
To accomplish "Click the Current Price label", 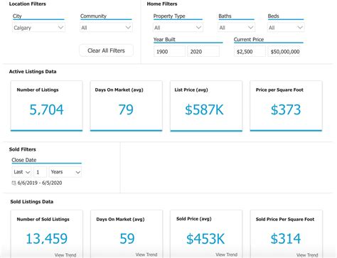I will pos(249,39).
